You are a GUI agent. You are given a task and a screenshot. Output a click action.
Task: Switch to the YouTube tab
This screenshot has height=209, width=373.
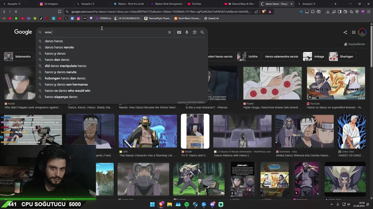point(203,4)
